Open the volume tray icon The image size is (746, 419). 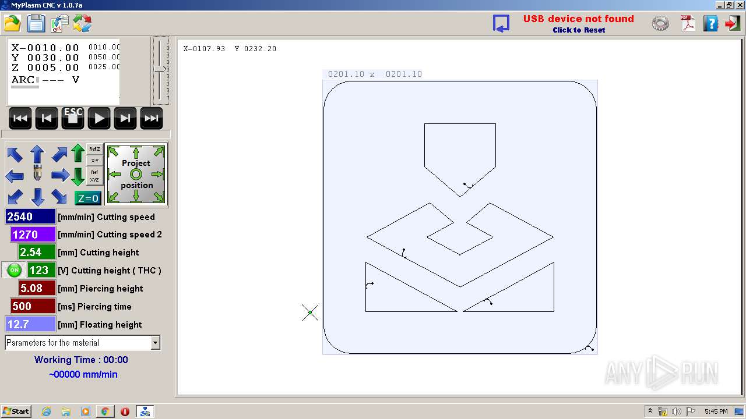tap(676, 411)
